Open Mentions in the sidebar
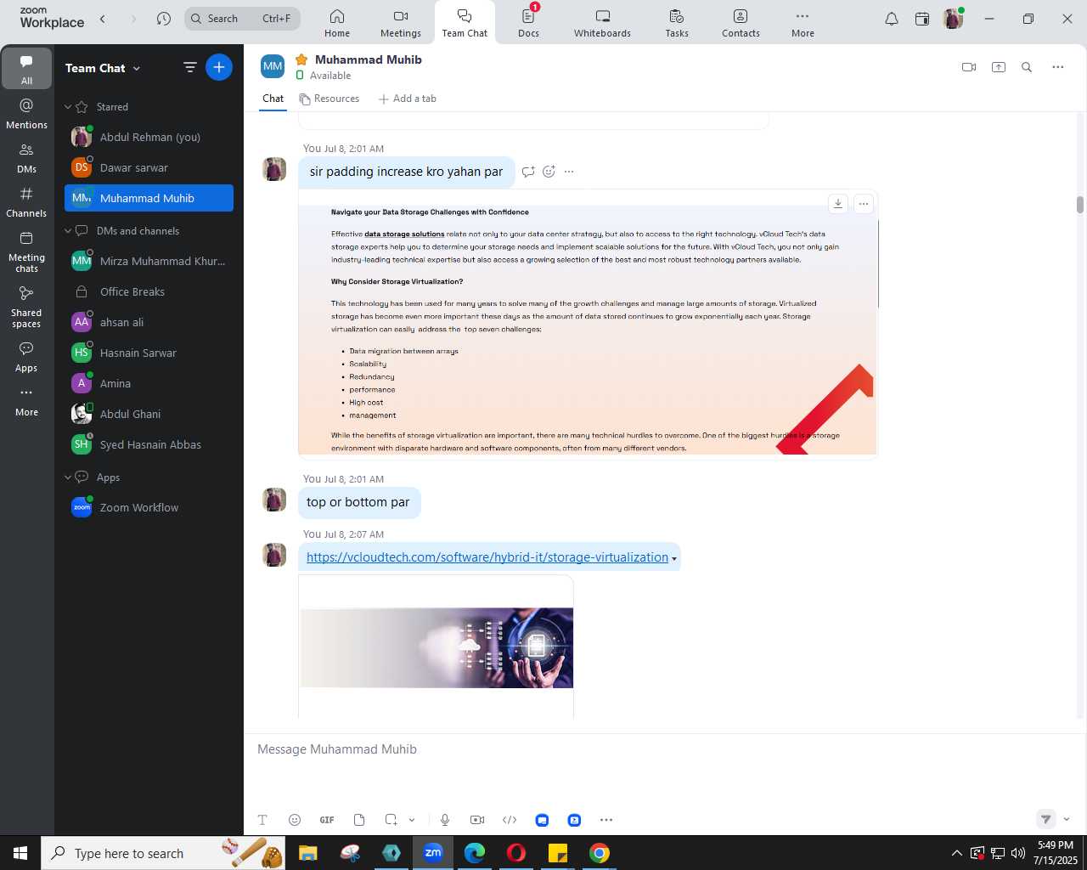The width and height of the screenshot is (1087, 870). tap(26, 114)
